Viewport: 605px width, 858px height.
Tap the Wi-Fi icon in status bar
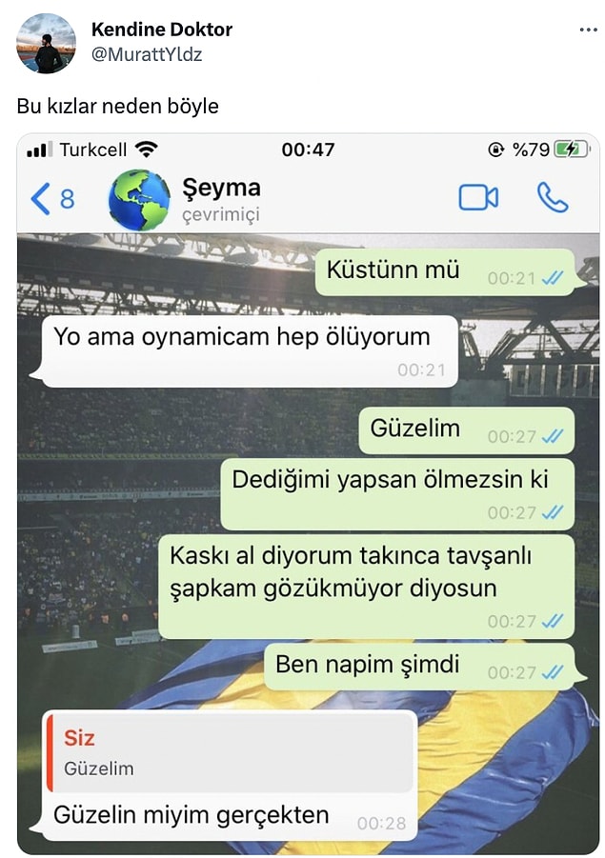pyautogui.click(x=146, y=149)
